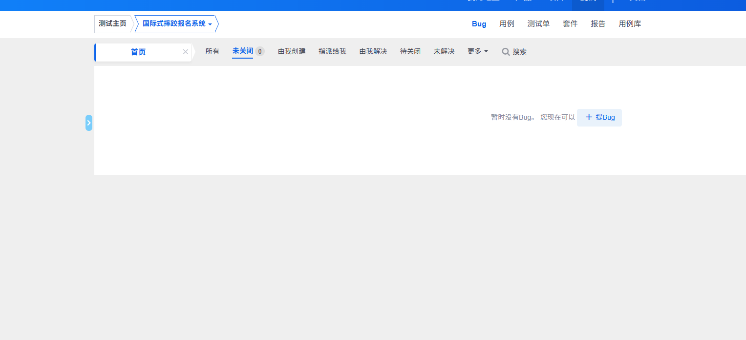Viewport: 746px width, 340px height.
Task: Show the 未解决 bugs
Action: 444,51
